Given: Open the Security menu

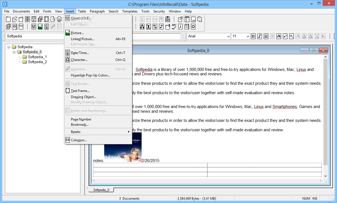Looking at the screenshot, I should click(159, 11).
